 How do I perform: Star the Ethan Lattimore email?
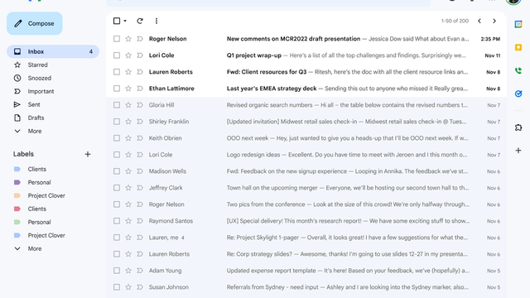[128, 89]
